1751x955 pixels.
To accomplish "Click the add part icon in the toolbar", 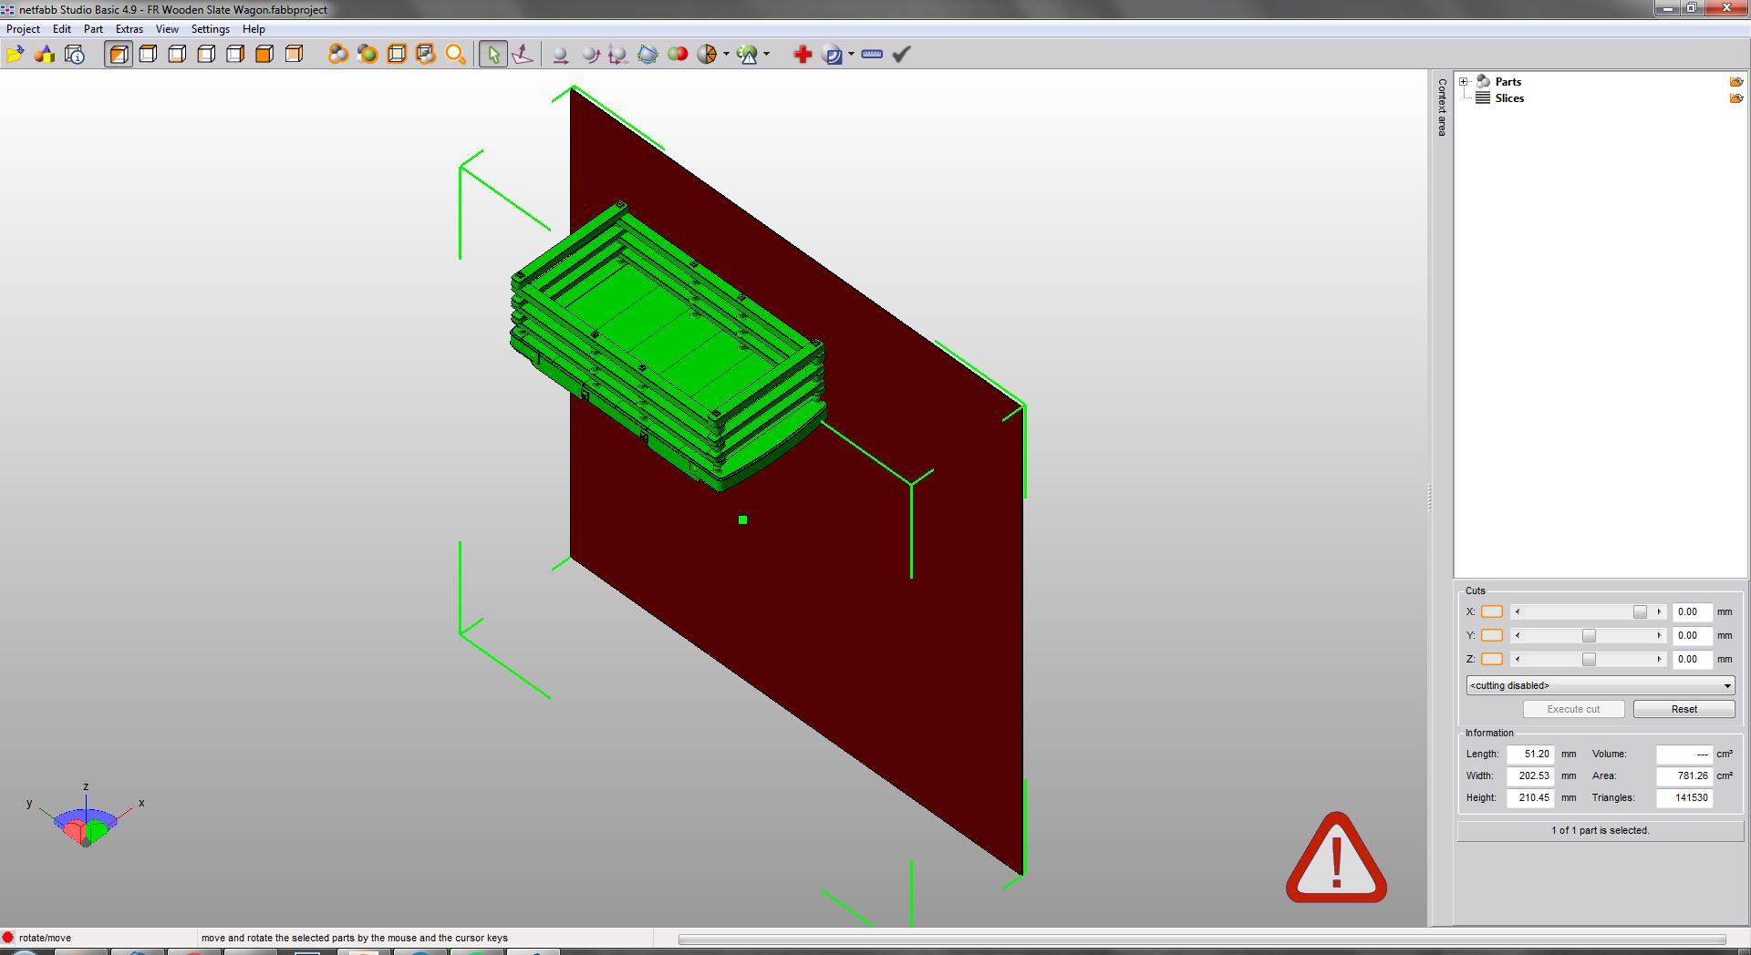I will (x=44, y=54).
